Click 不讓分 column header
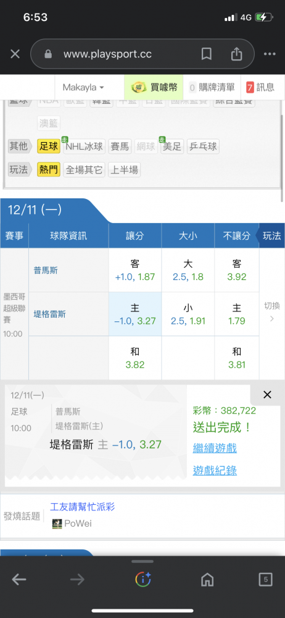Viewport: 285px width, 618px height. [x=237, y=235]
